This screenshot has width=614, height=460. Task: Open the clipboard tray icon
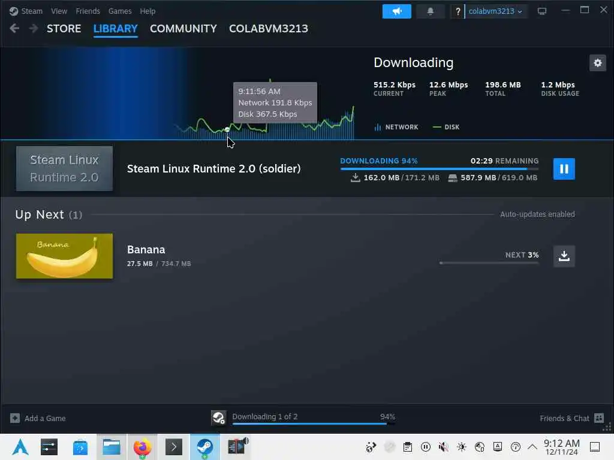(408, 447)
